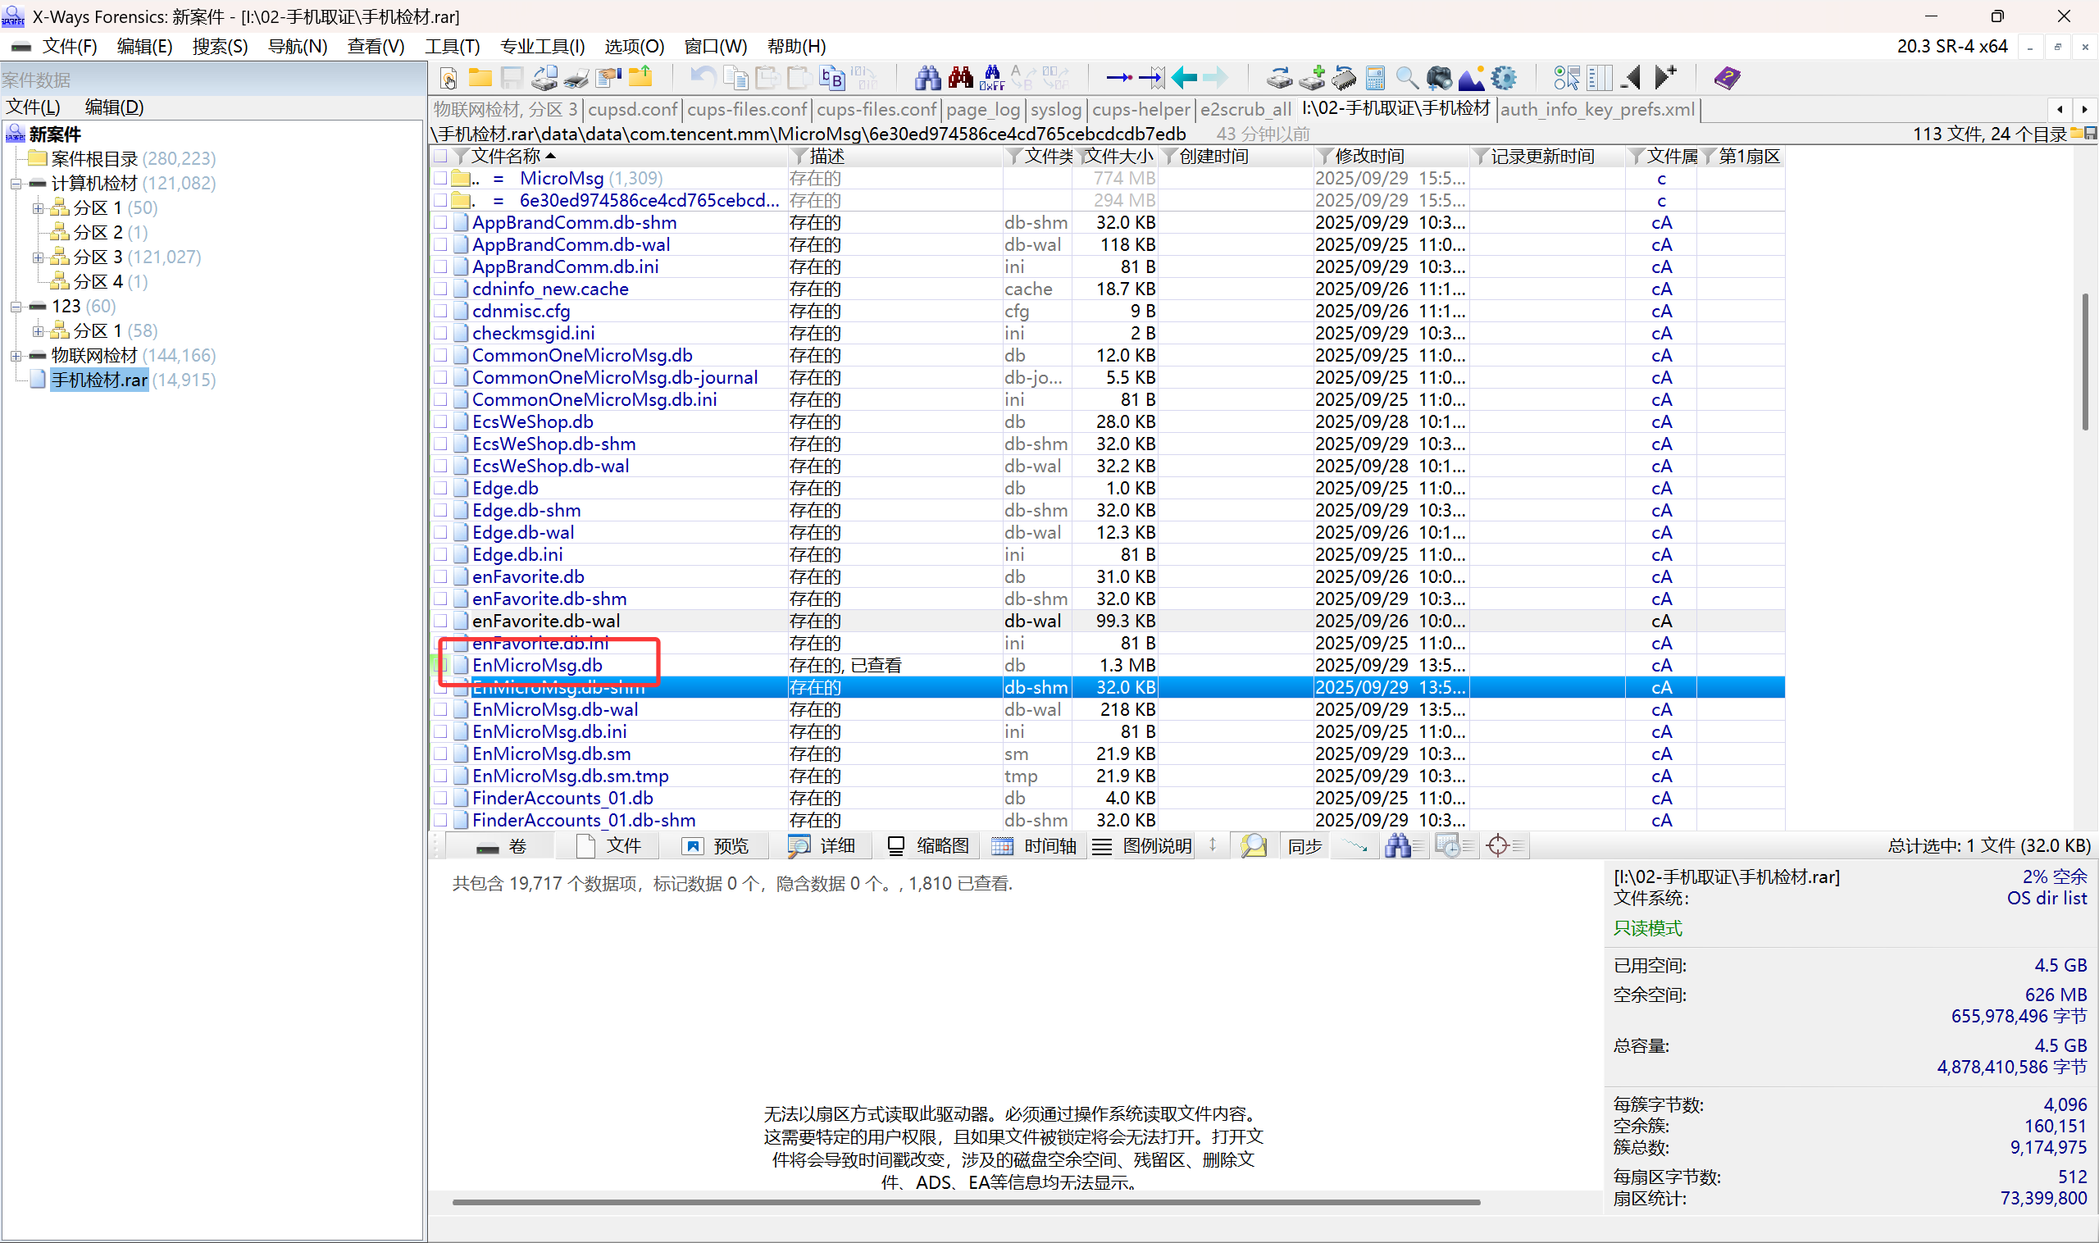Open options via the blue gear icon
The image size is (2099, 1243).
(1504, 78)
